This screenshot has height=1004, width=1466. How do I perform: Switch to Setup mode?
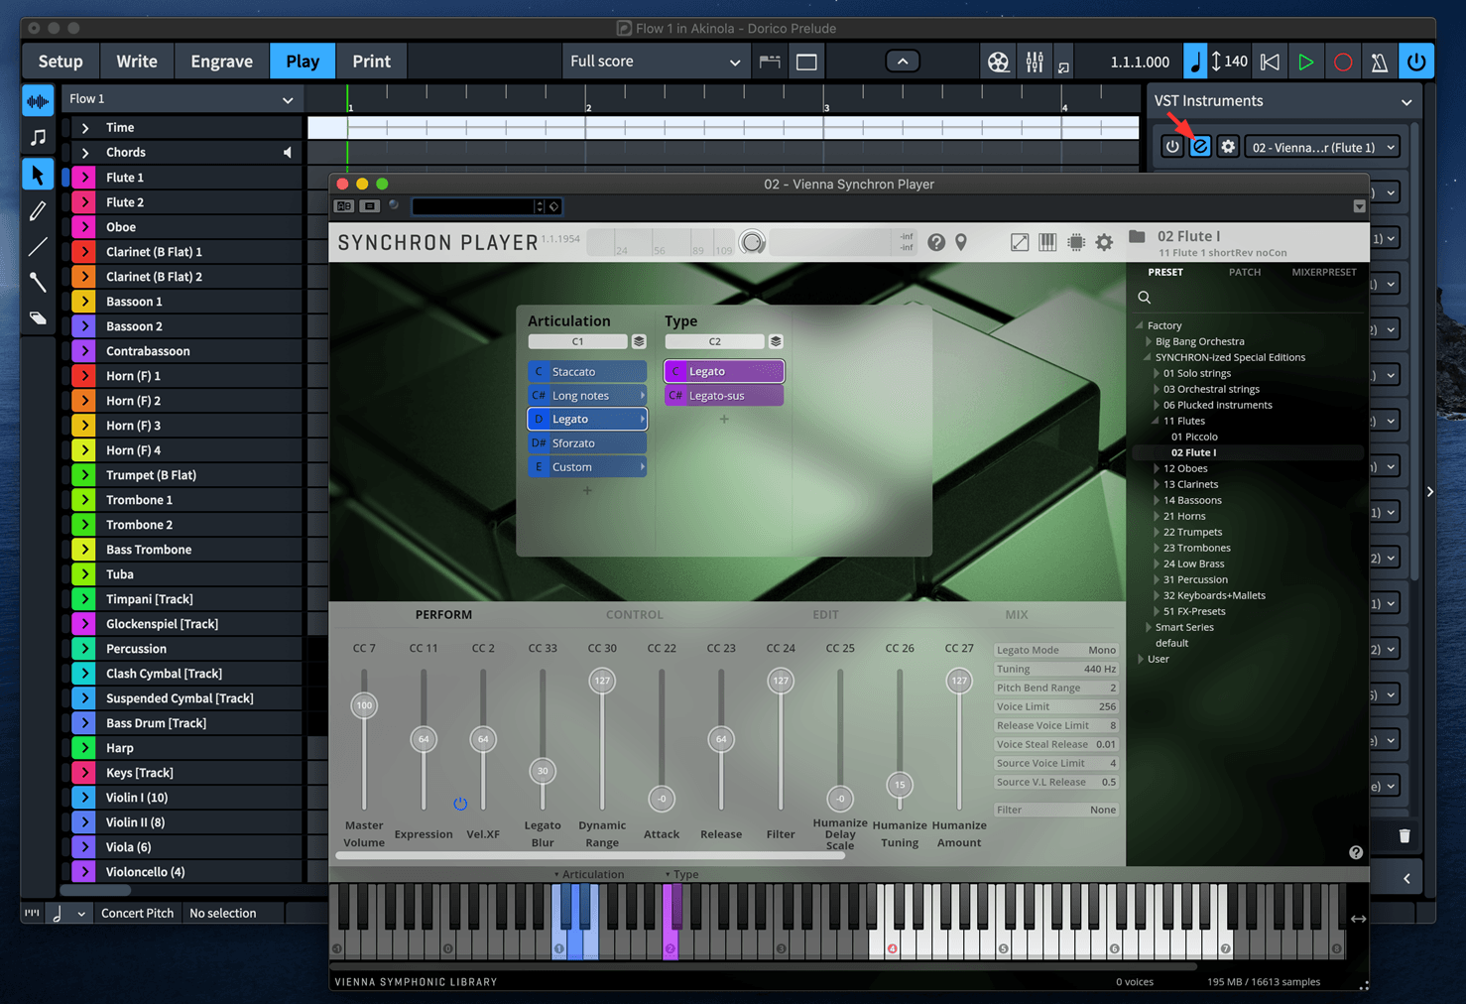61,62
